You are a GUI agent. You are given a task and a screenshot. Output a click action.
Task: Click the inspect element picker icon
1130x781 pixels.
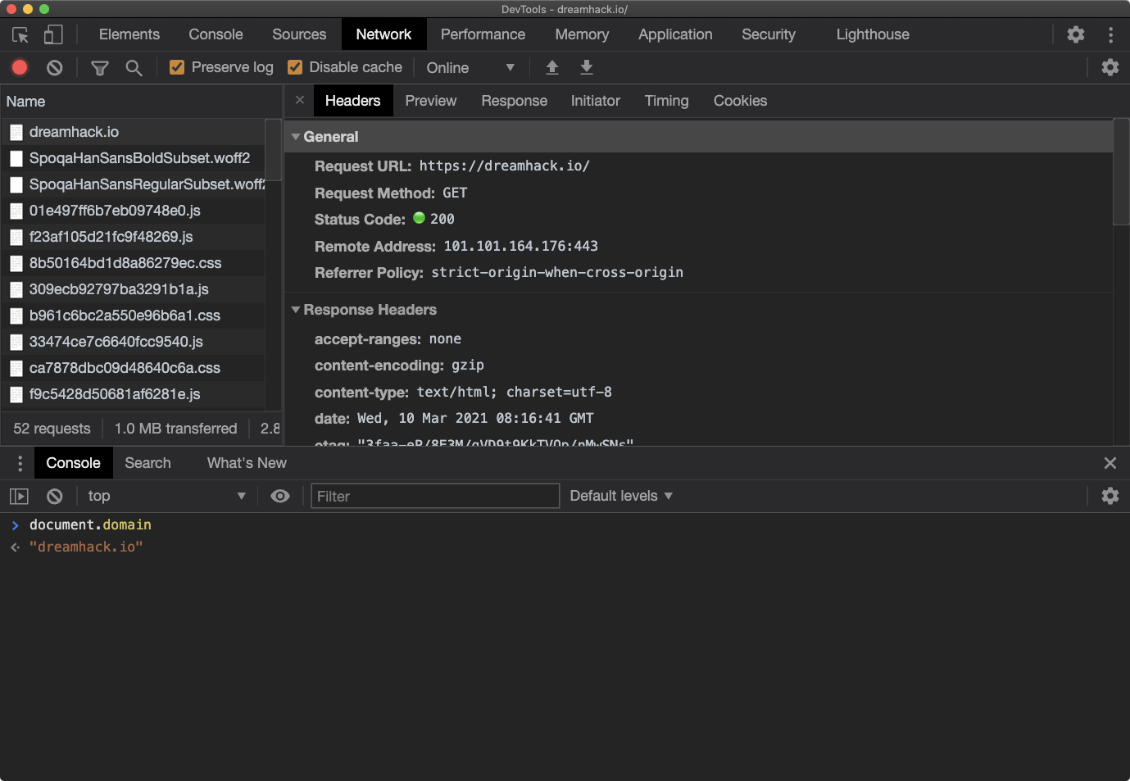point(20,34)
